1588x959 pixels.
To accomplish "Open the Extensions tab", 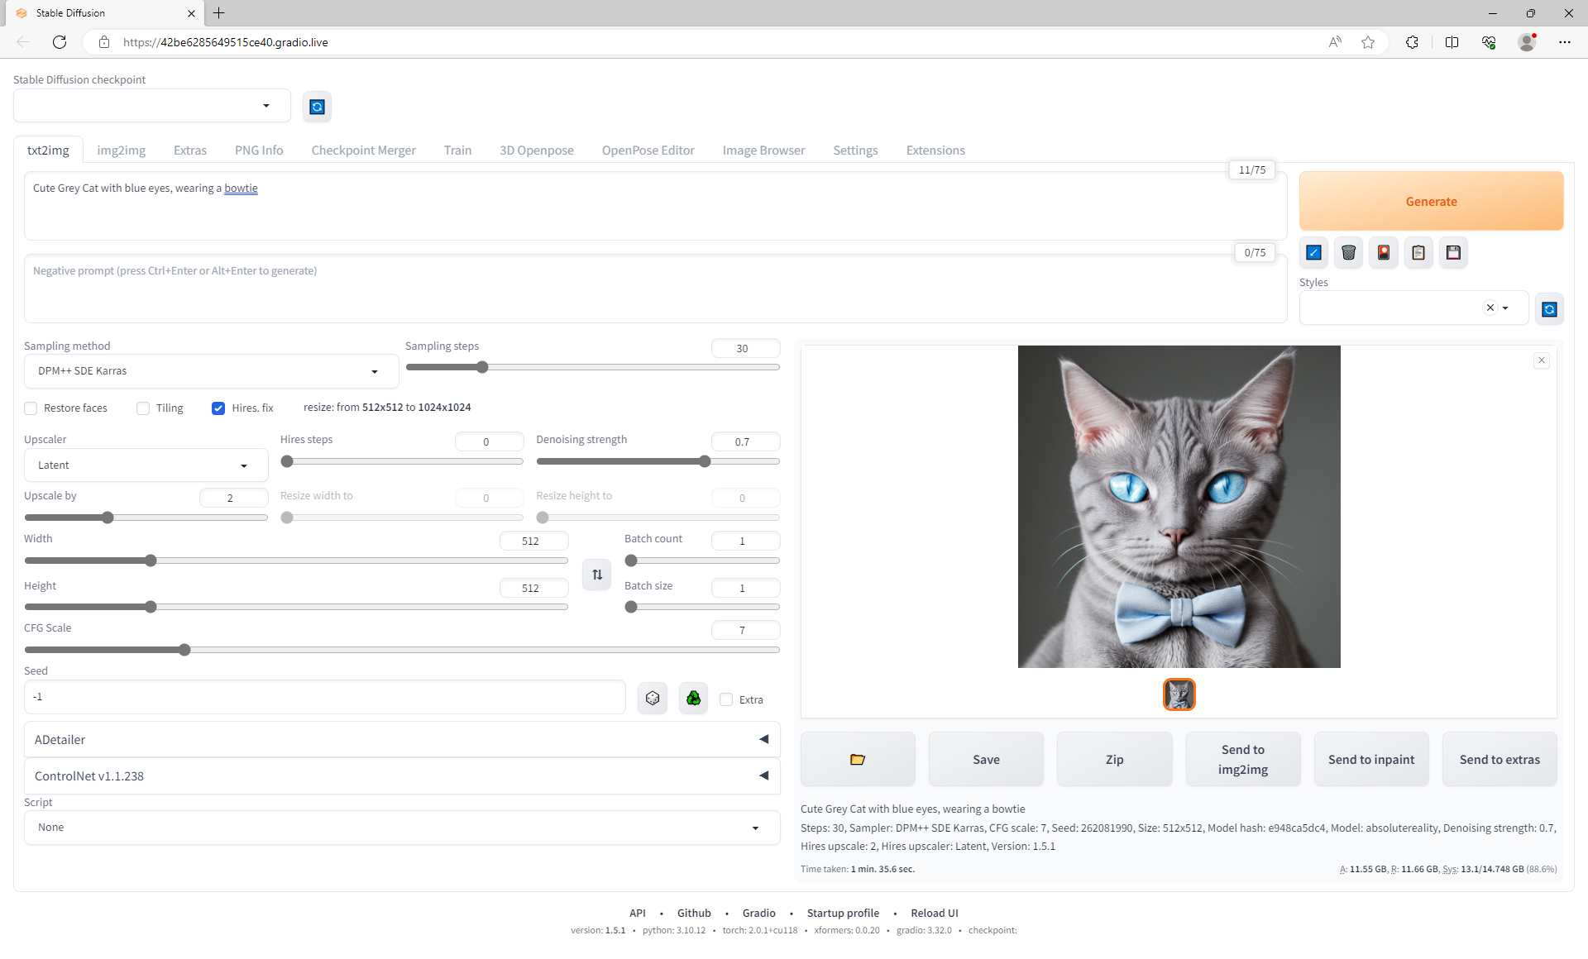I will (935, 150).
